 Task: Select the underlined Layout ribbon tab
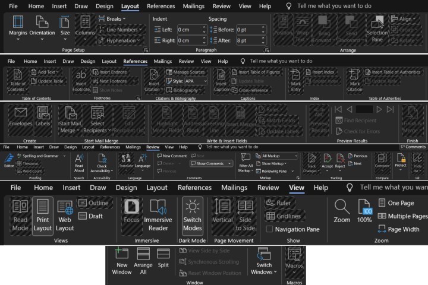pyautogui.click(x=129, y=7)
